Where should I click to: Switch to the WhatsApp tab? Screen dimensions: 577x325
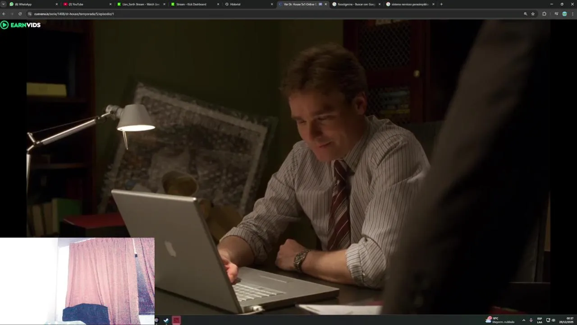[34, 4]
